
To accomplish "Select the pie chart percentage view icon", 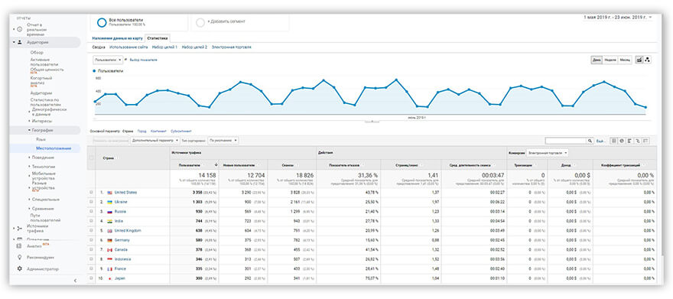I will [622, 141].
